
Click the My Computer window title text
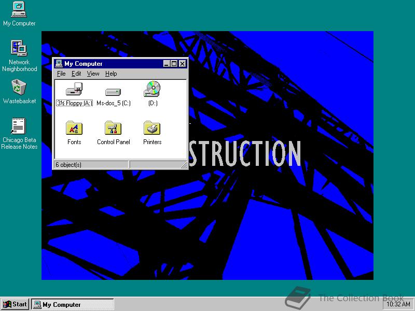[84, 63]
